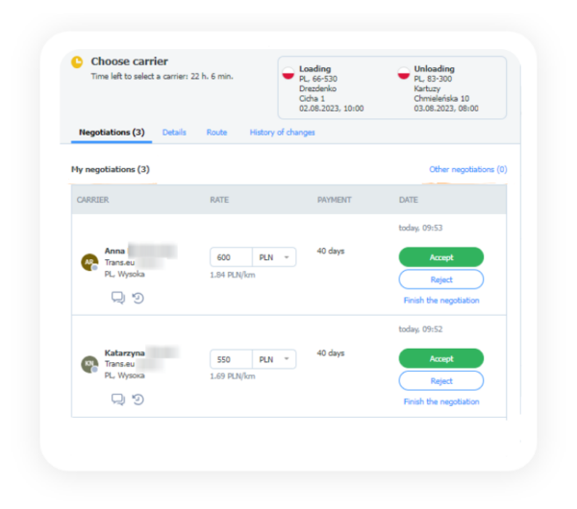Image resolution: width=577 pixels, height=509 pixels.
Task: Open chat with carrier Anna
Action: (x=118, y=298)
